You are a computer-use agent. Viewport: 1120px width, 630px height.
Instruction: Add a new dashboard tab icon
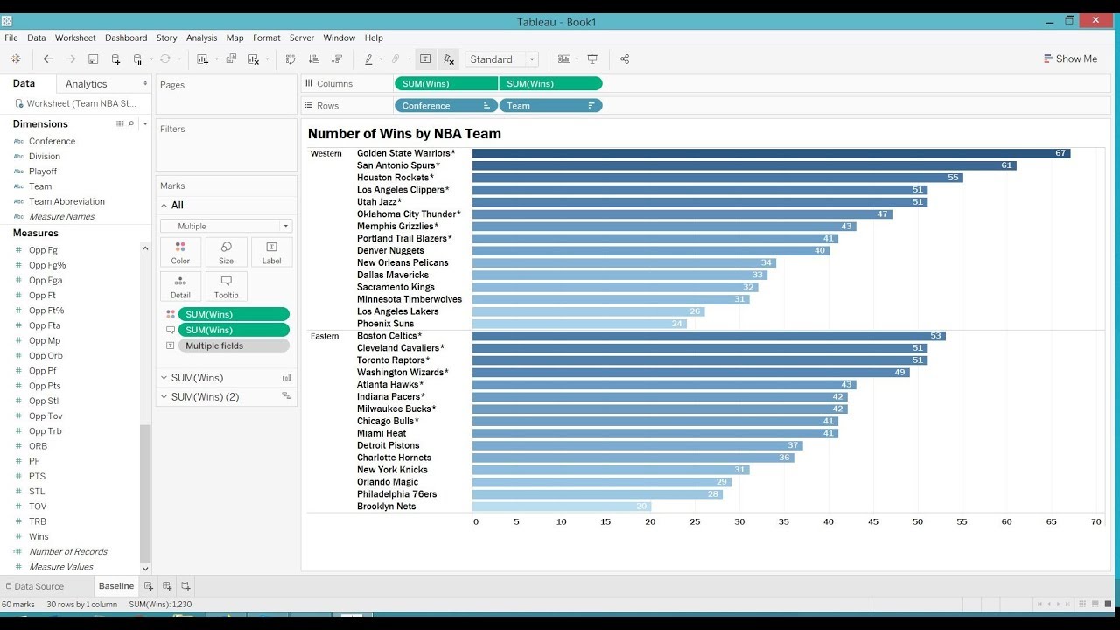click(167, 586)
